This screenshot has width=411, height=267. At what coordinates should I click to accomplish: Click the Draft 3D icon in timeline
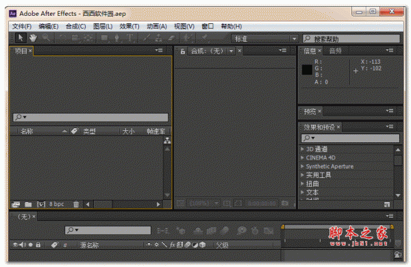tap(181, 231)
